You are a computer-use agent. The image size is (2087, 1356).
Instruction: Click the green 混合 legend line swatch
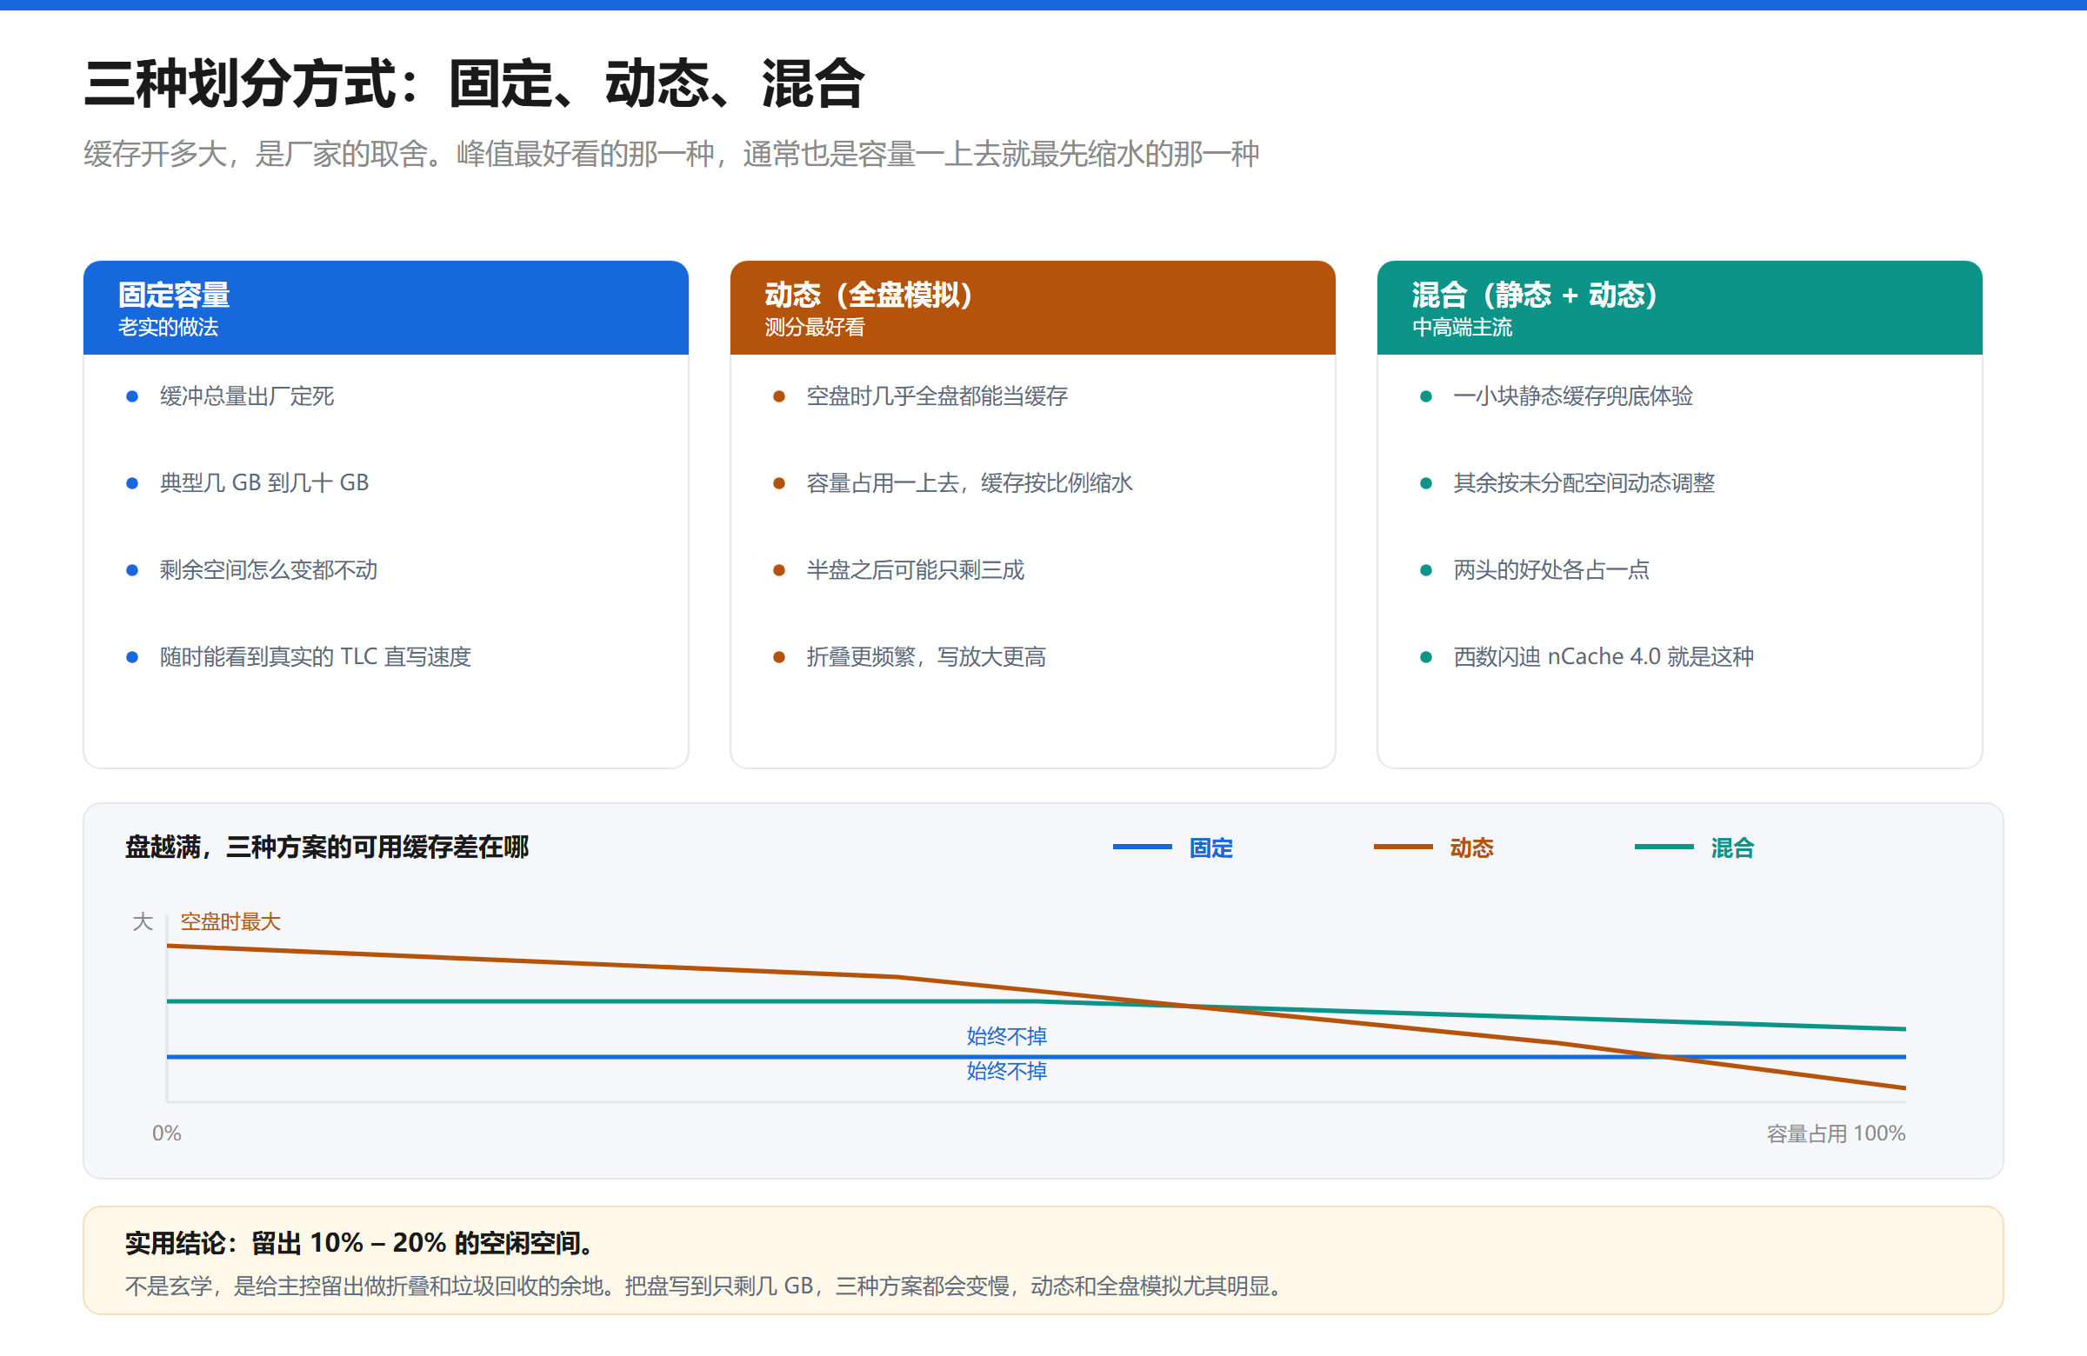(1664, 847)
